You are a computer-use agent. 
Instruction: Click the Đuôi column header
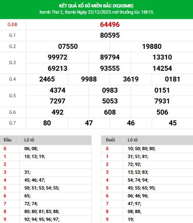click(x=110, y=140)
